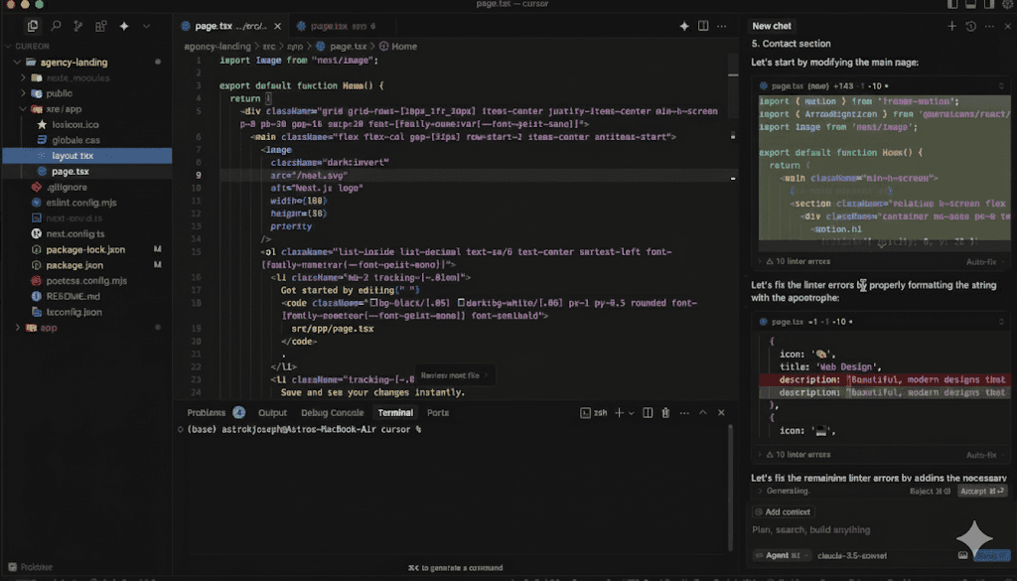Open the Extensions view icon

pos(100,26)
